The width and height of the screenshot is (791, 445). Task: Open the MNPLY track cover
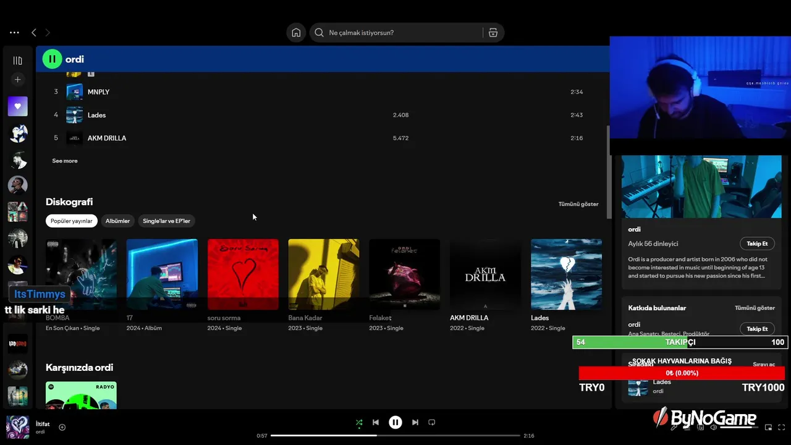pos(74,91)
